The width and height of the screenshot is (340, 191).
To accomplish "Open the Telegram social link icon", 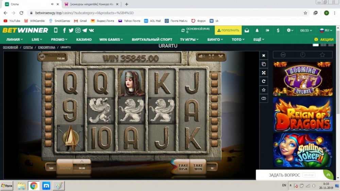I will point(85,30).
